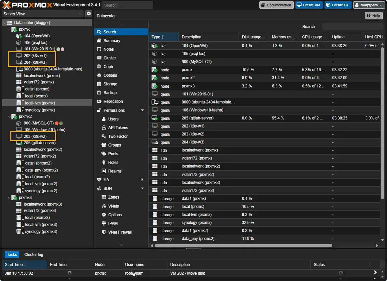Image resolution: width=387 pixels, height=281 pixels.
Task: Select vxlan172 (prxmx2) in the tree
Action: coord(40,156)
